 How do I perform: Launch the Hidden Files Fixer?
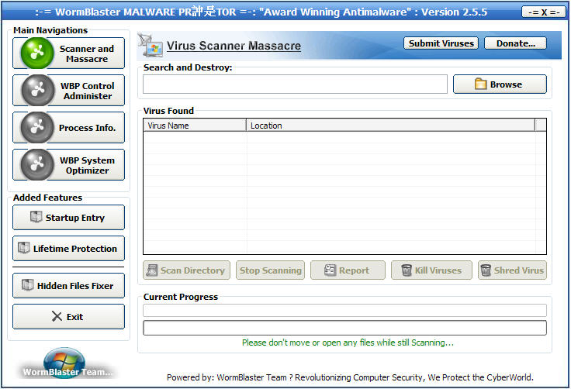69,286
